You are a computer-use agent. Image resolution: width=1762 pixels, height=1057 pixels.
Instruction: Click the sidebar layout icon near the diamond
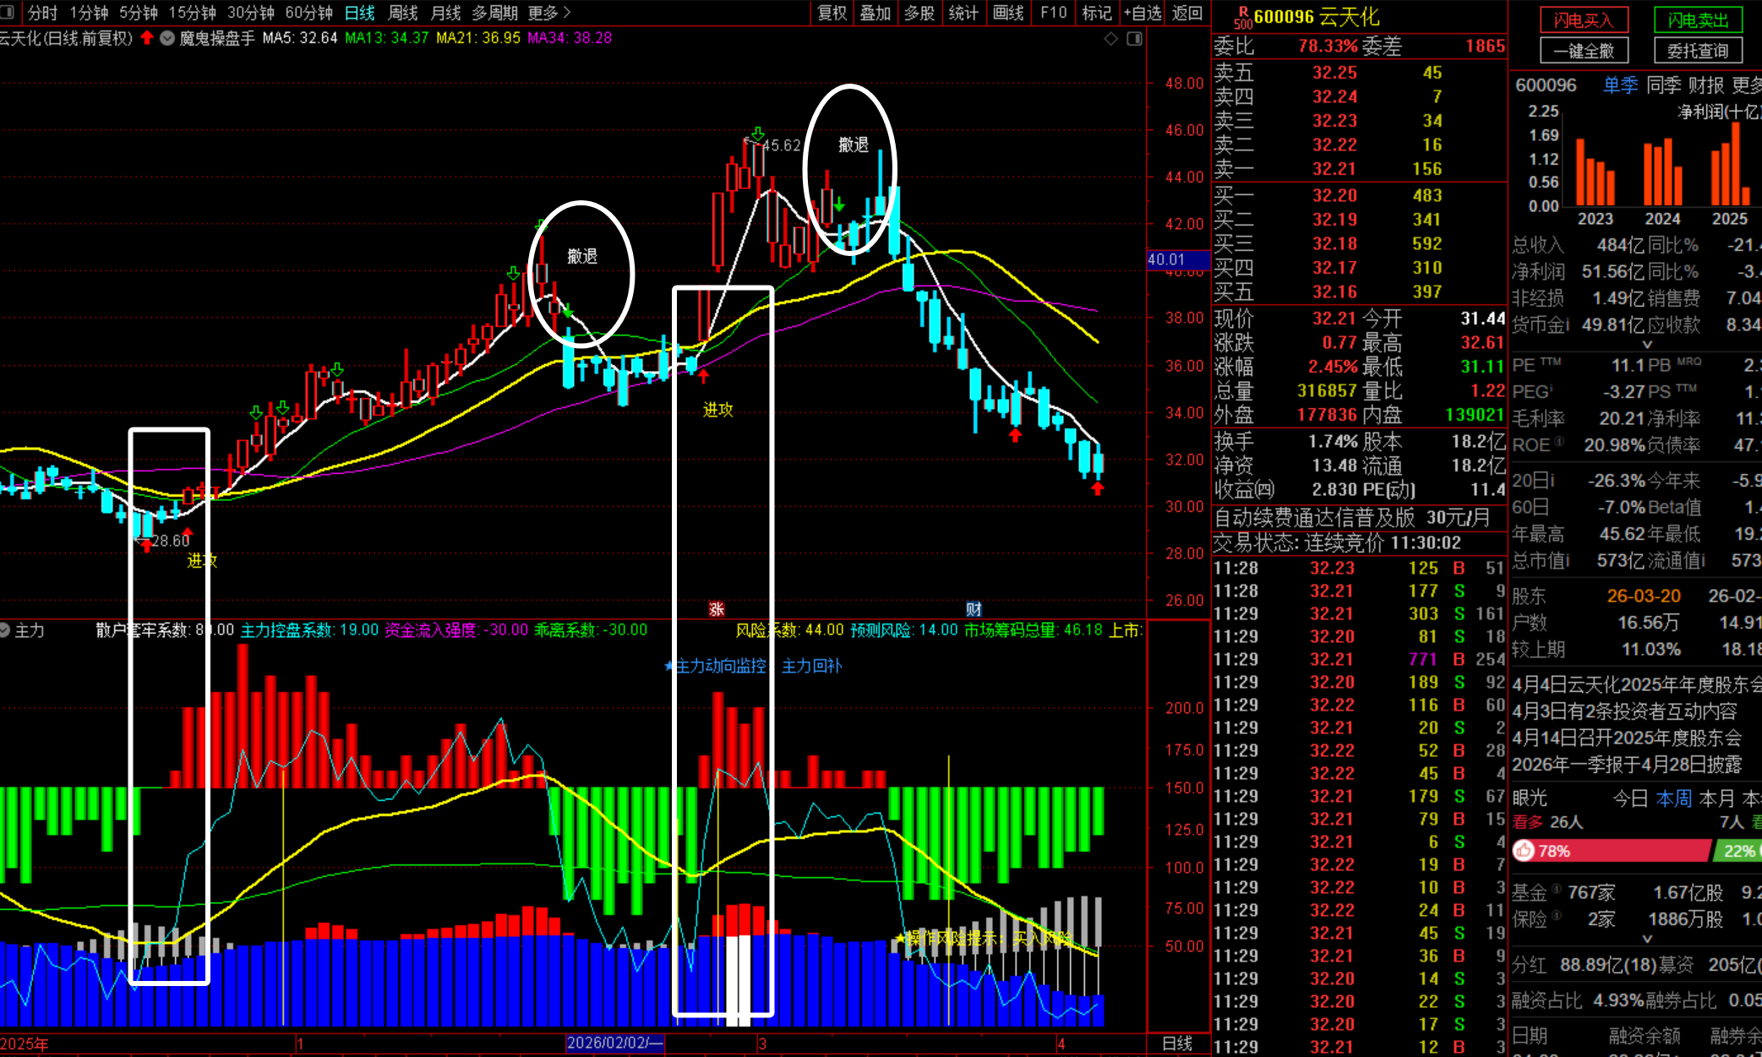(x=1134, y=38)
